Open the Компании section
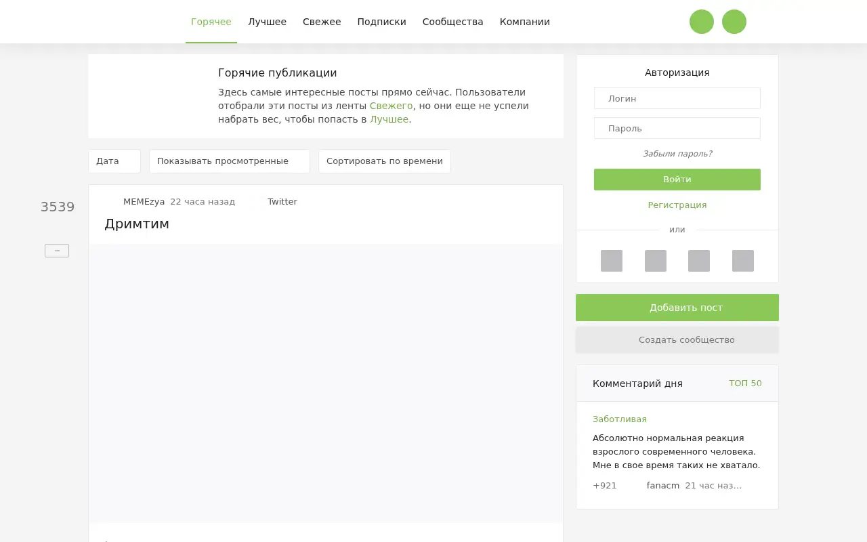 [x=525, y=22]
